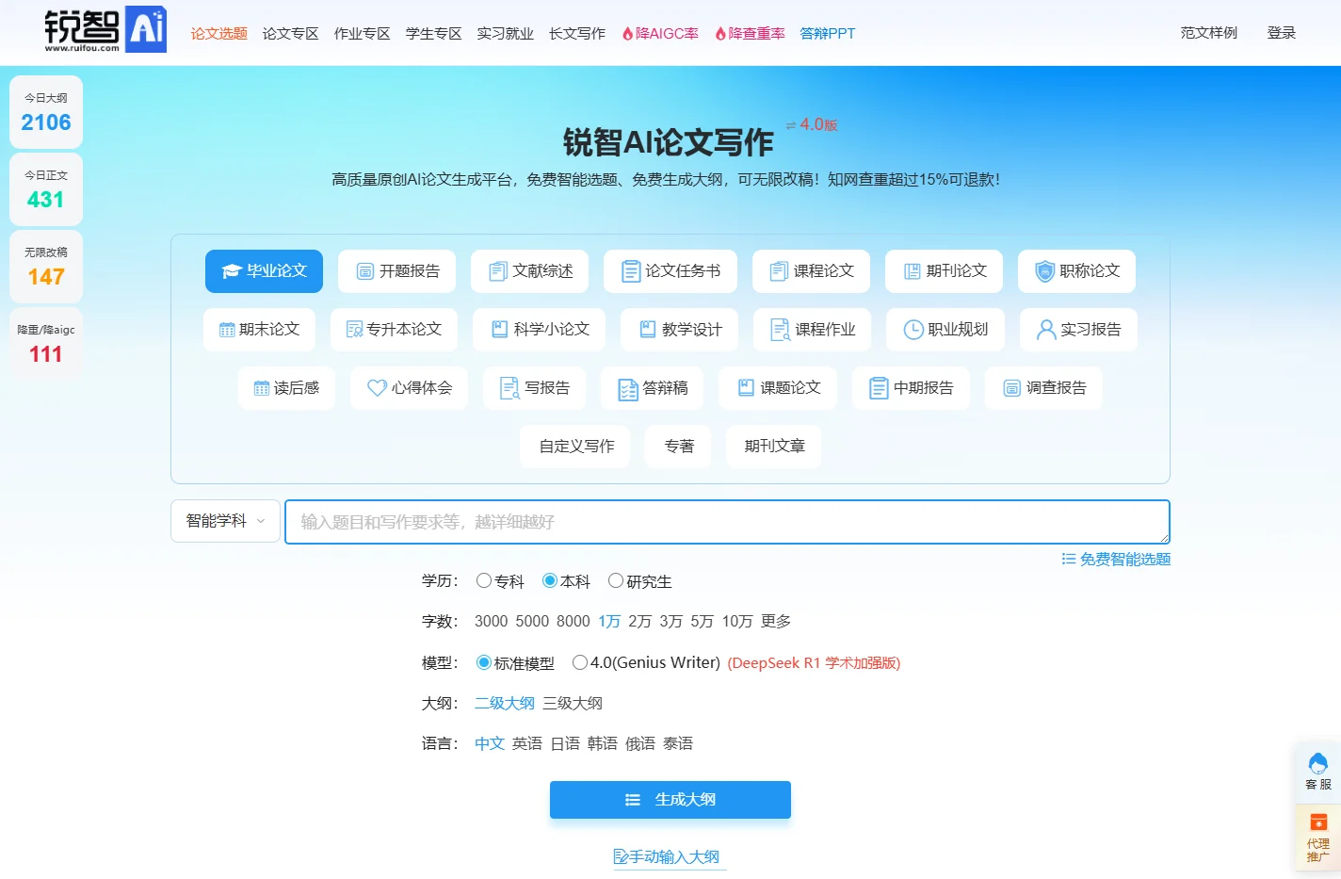Open 学生专区 nav item
The width and height of the screenshot is (1341, 879).
click(434, 33)
